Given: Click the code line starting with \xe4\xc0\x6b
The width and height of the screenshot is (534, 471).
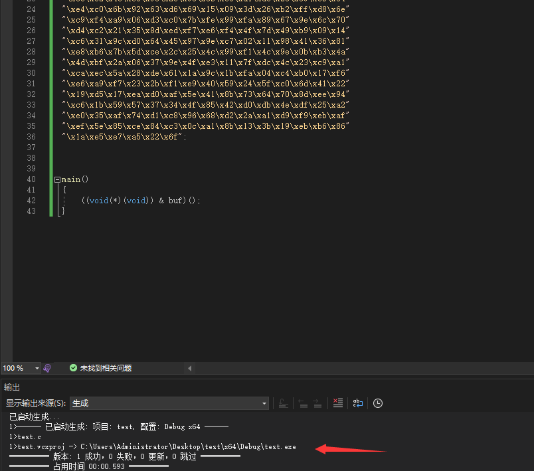Looking at the screenshot, I should coord(205,9).
